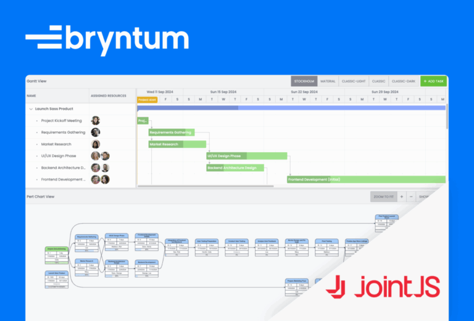
Task: Click the Sun 15 Sep 2024 header
Action: click(223, 92)
